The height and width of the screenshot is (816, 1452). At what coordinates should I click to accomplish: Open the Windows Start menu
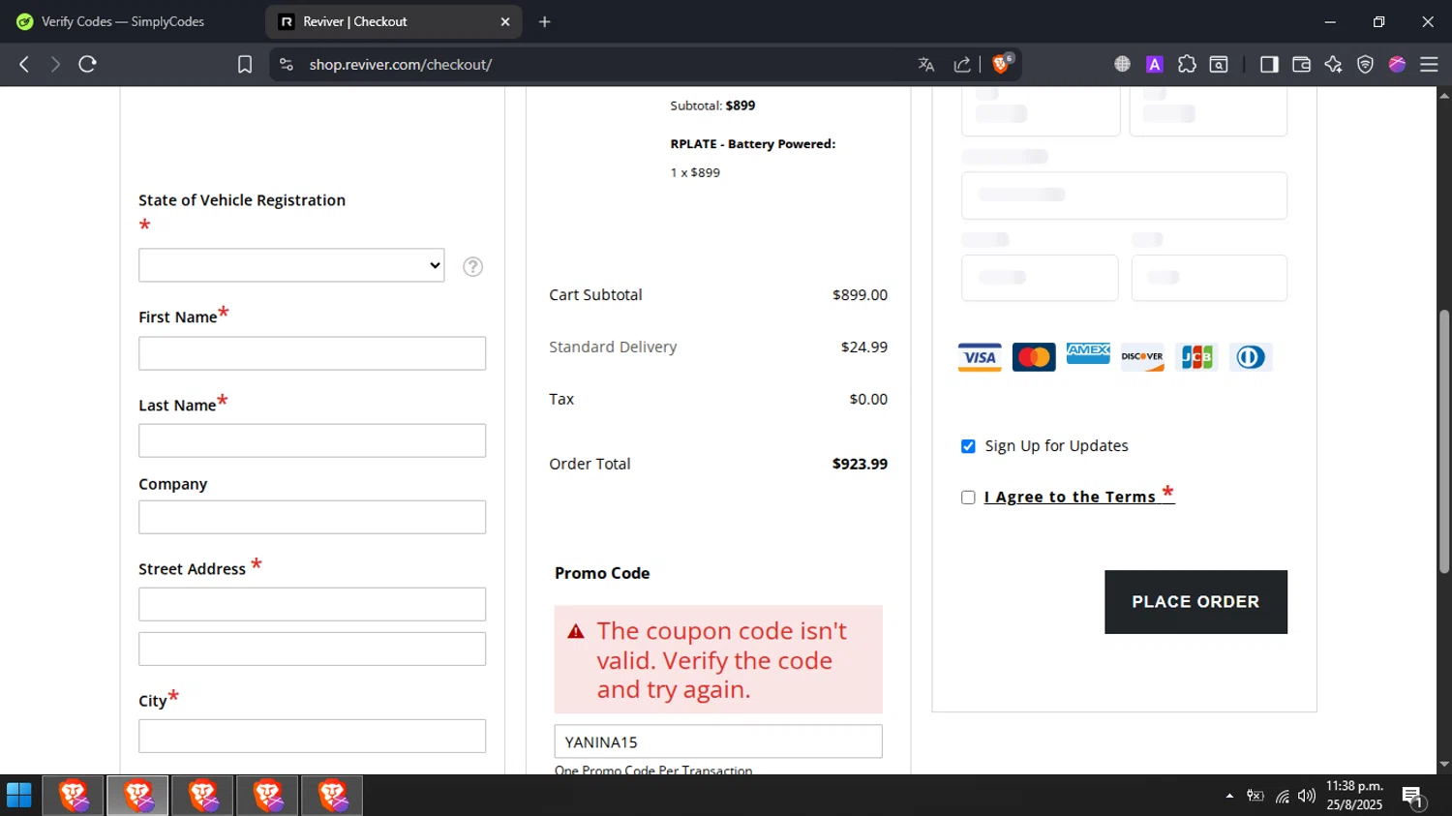click(x=19, y=796)
